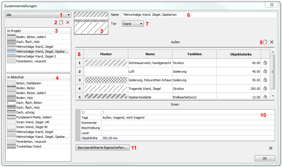Screen dimensions: 282x167
Task: Click into the Name field for the composition
Action: point(199,15)
